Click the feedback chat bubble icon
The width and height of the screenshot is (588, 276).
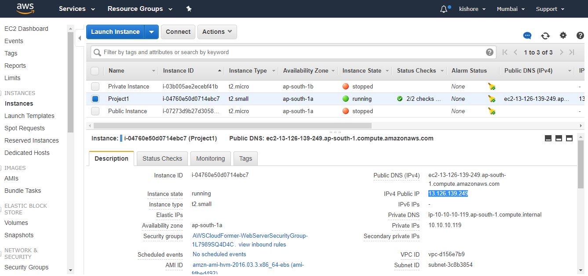click(x=527, y=36)
